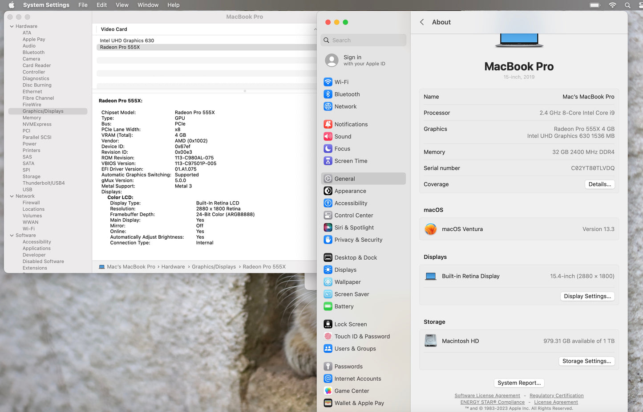
Task: Click the Macintosh HD disk icon
Action: [x=430, y=340]
